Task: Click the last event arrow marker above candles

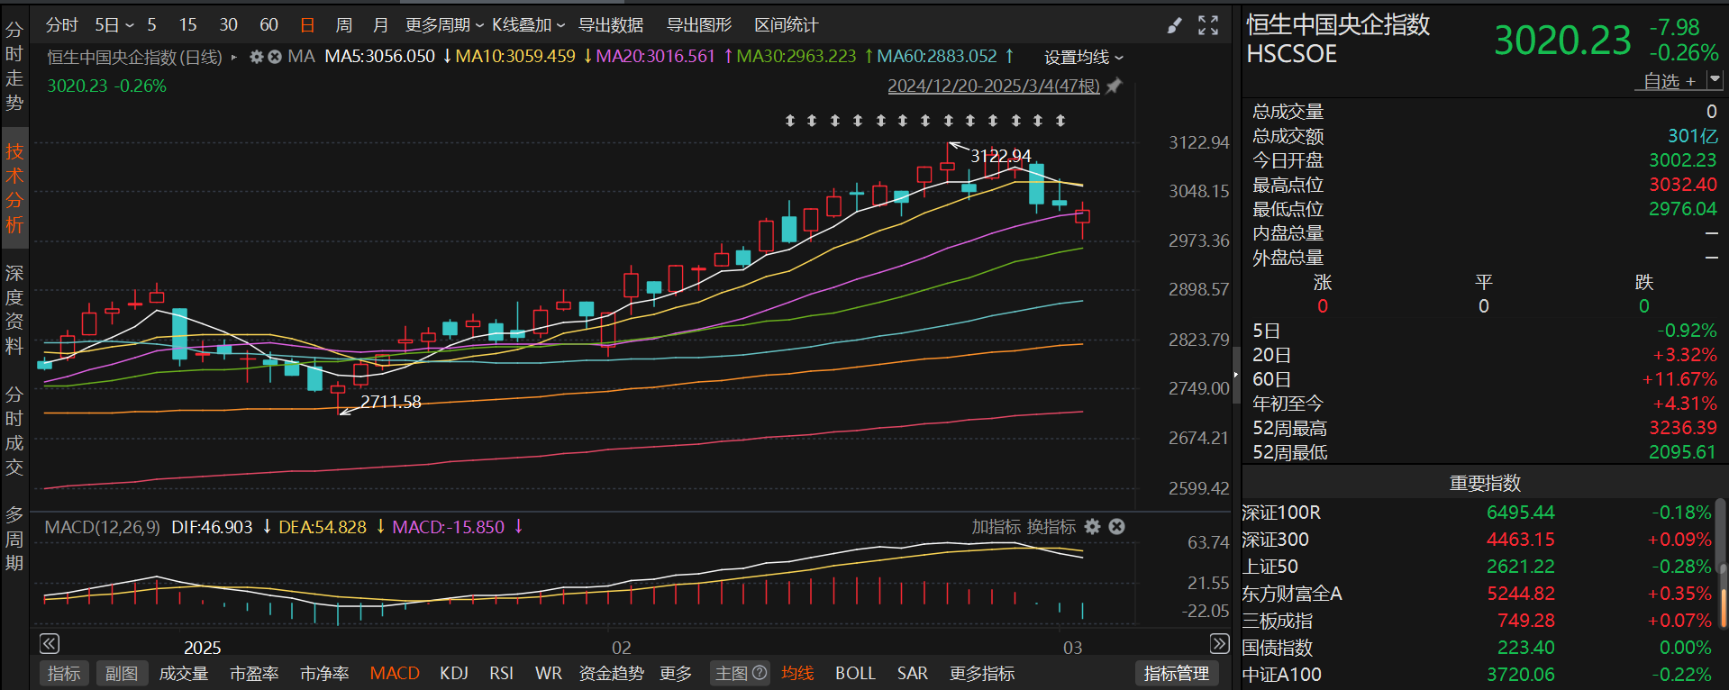Action: [1060, 120]
